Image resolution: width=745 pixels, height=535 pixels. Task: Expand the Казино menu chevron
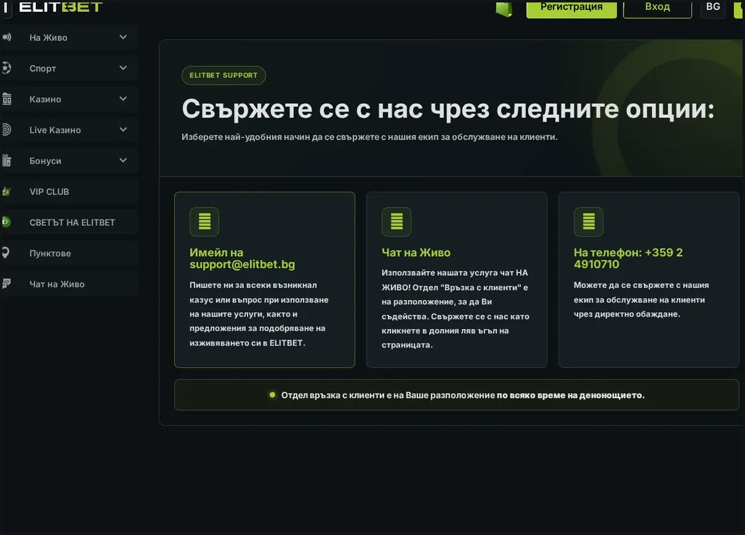123,99
